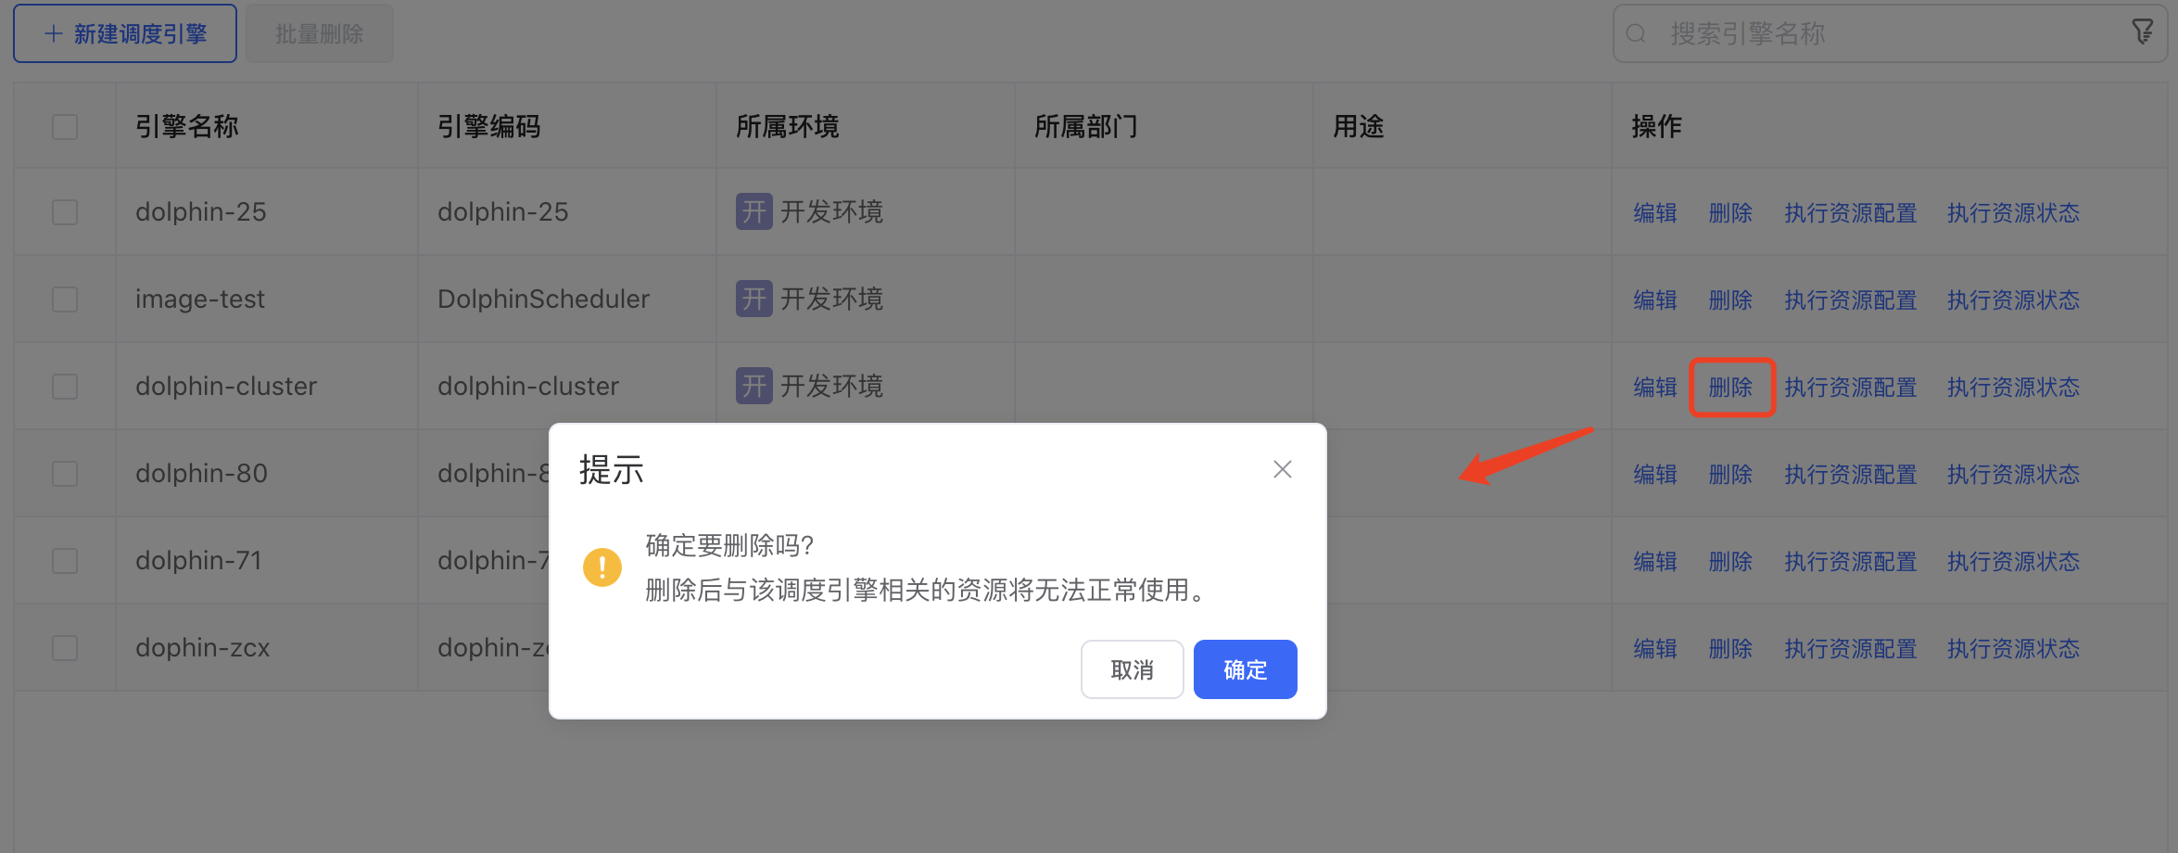Click the filter icon beside the search box
The width and height of the screenshot is (2178, 853).
pyautogui.click(x=2143, y=31)
